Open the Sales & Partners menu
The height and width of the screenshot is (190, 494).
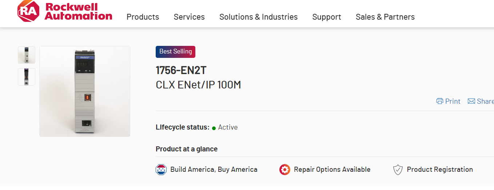click(385, 17)
